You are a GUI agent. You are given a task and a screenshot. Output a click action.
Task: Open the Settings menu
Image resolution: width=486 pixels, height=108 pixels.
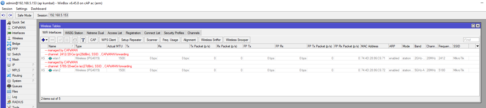click(22, 9)
